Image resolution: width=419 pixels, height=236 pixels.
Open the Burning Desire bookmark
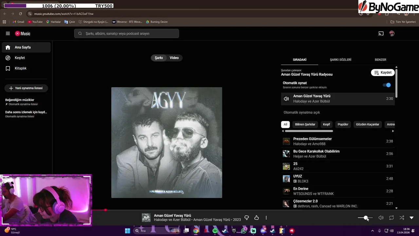[156, 22]
